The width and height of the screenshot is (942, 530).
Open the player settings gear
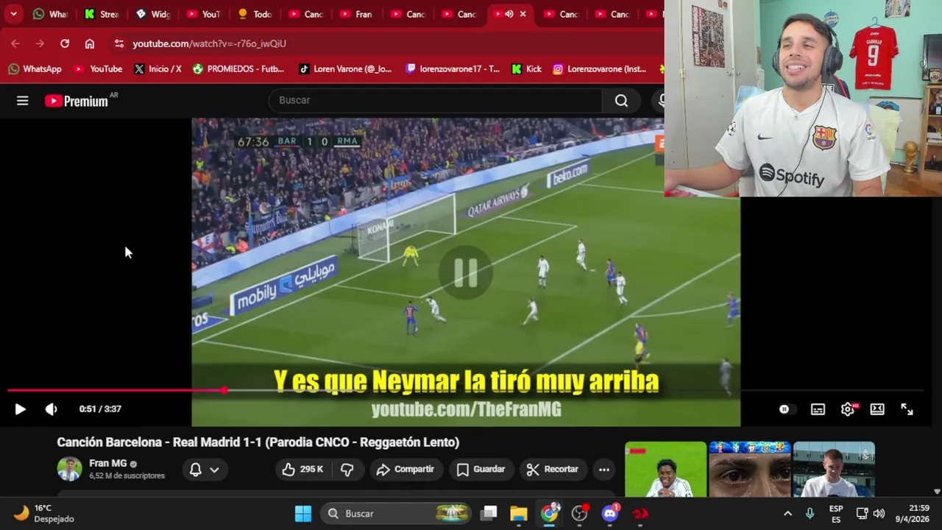coord(848,409)
